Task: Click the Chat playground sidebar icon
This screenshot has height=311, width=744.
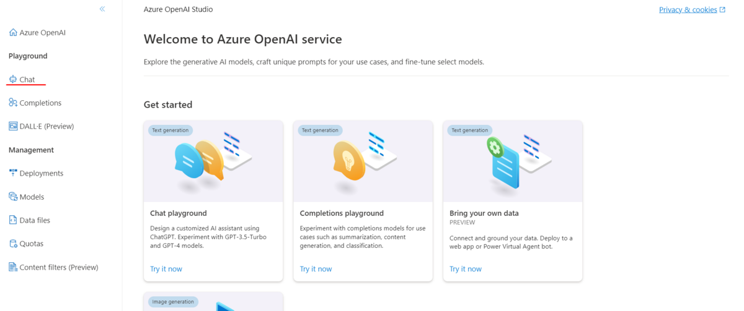Action: point(13,79)
